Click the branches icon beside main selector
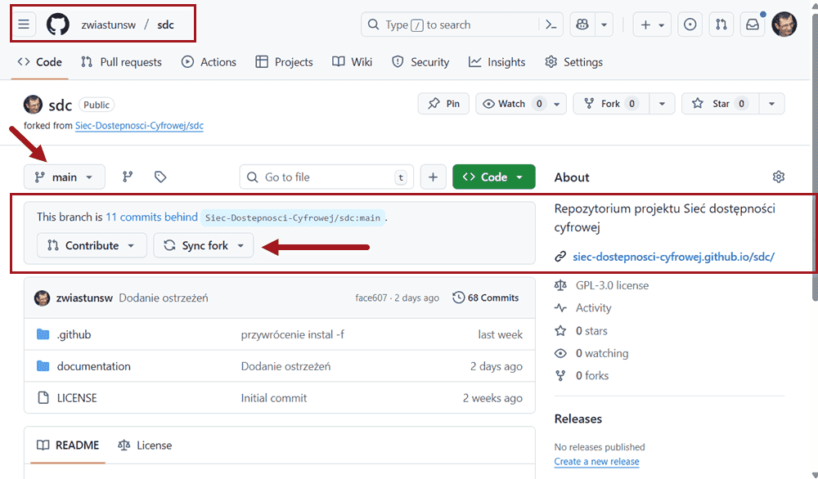This screenshot has height=479, width=818. tap(128, 177)
